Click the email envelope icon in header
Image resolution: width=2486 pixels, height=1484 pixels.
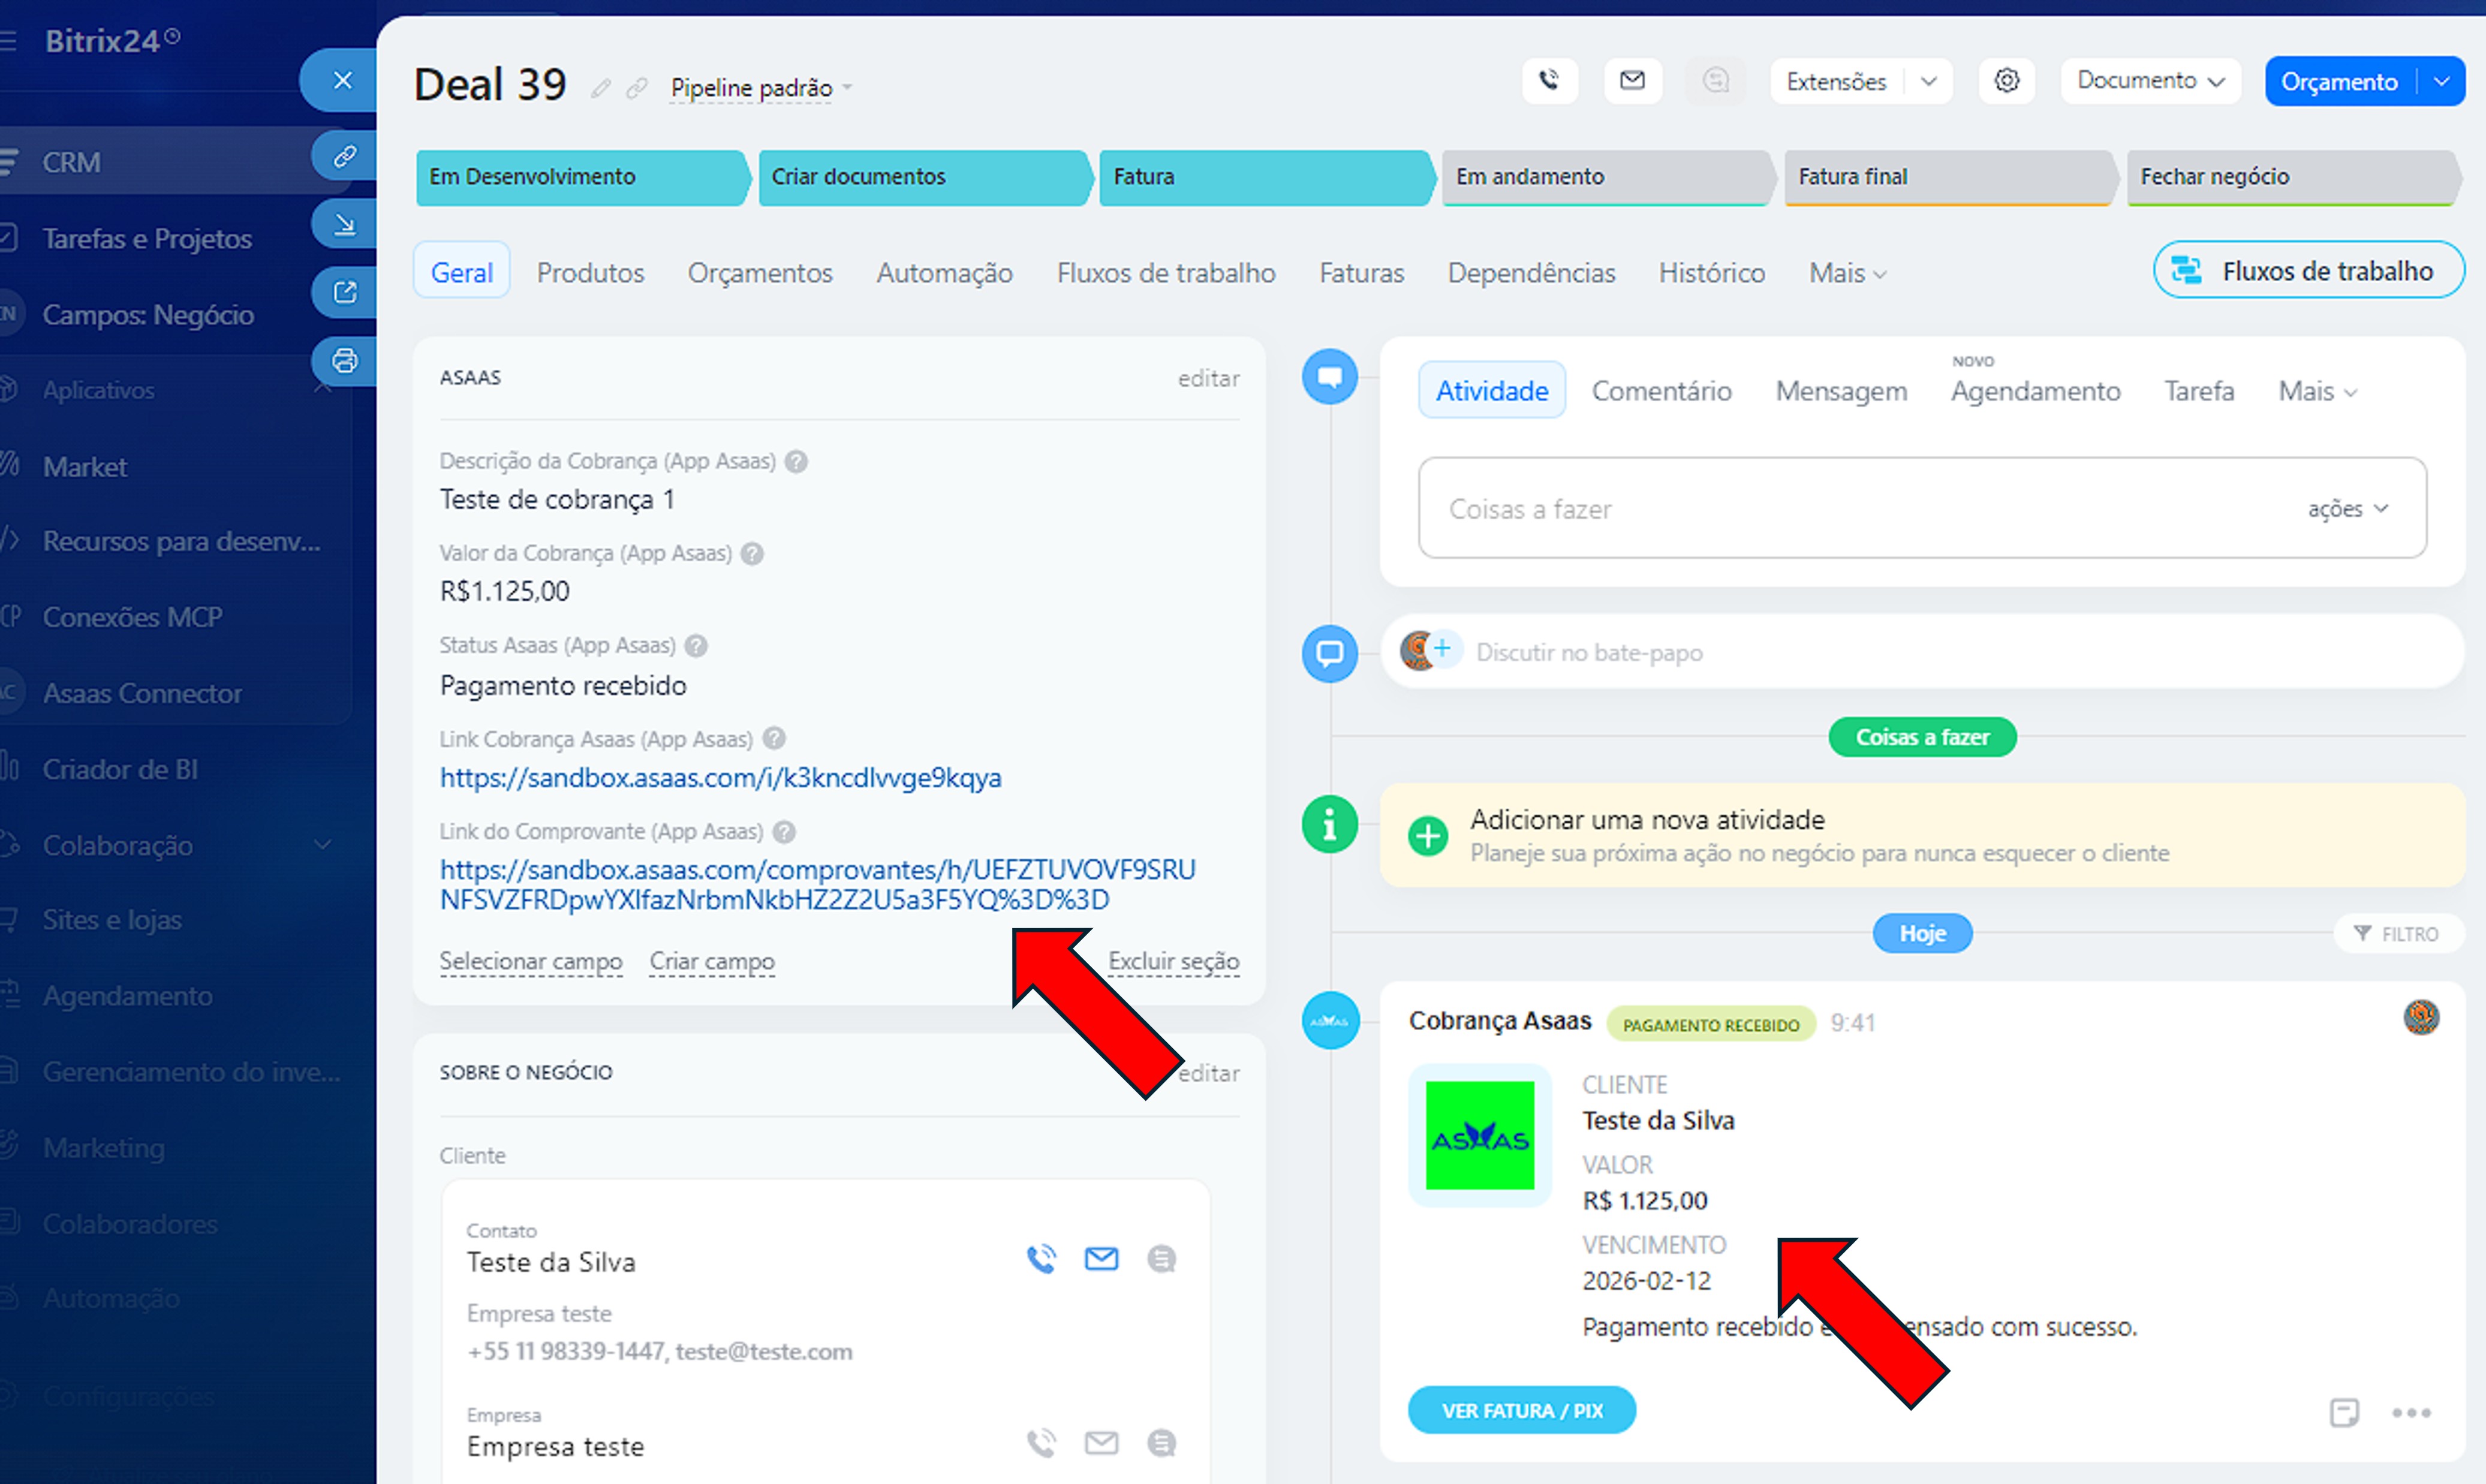[1632, 80]
